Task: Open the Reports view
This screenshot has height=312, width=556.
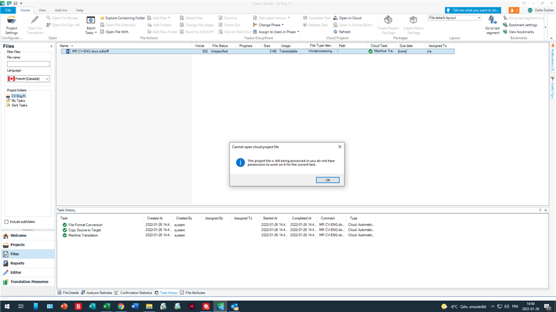Action: pyautogui.click(x=28, y=263)
